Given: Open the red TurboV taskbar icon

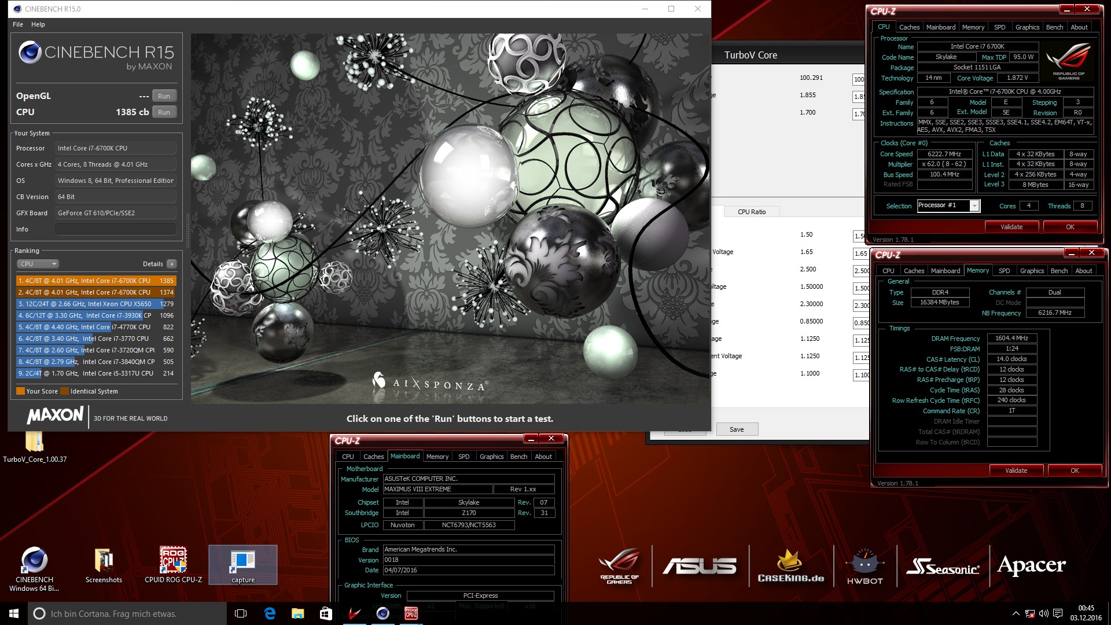Looking at the screenshot, I should click(354, 613).
